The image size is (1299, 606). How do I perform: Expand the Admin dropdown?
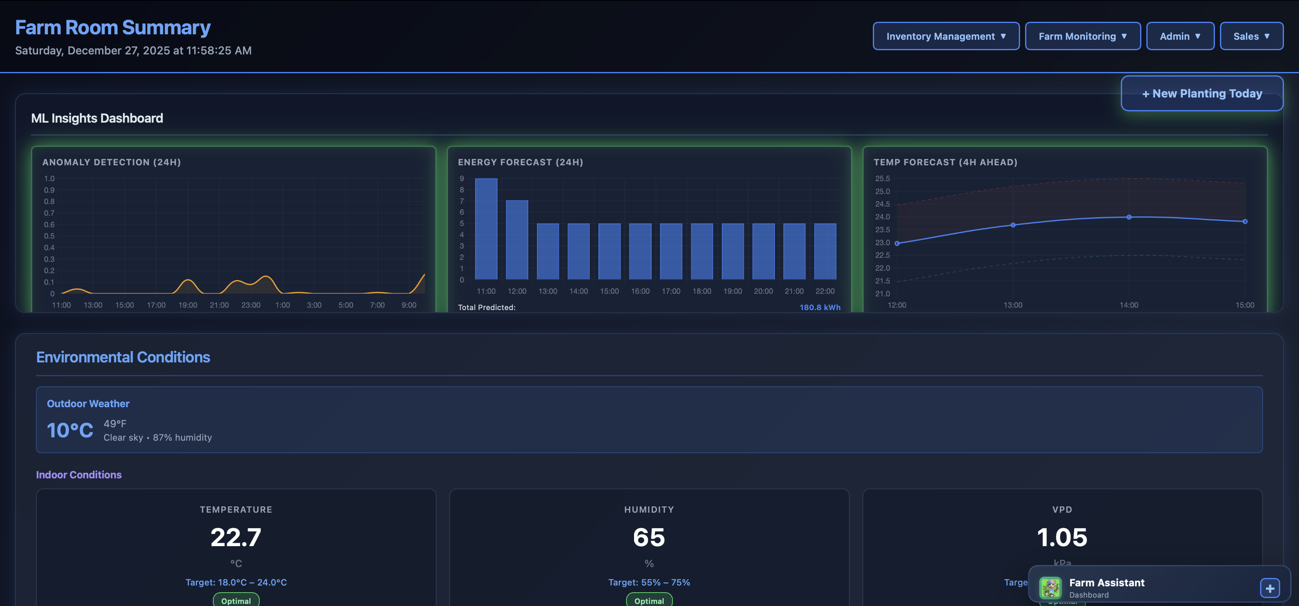(1180, 36)
